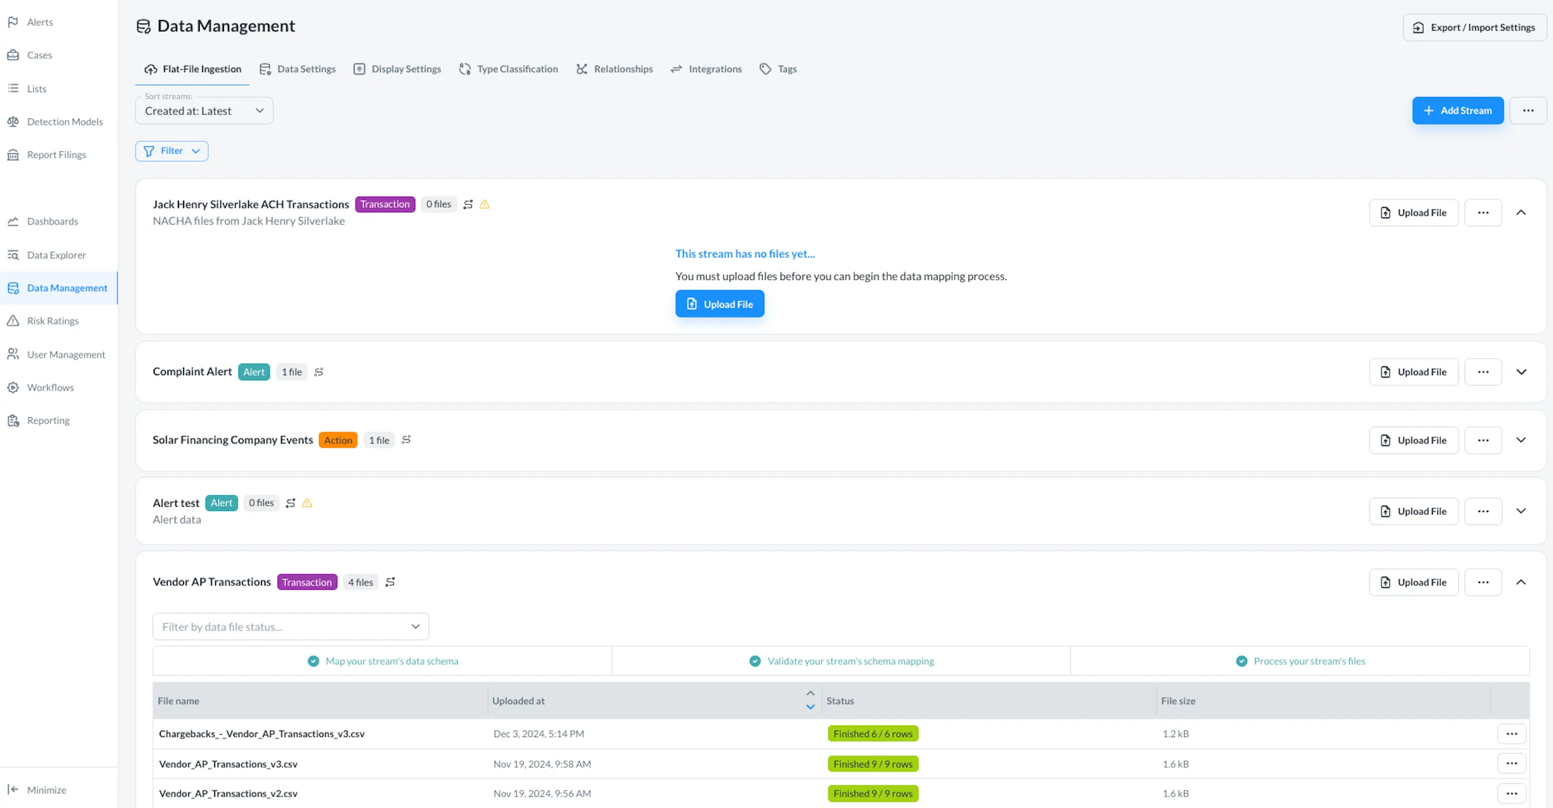Expand the Complaint Alert stream
This screenshot has height=808, width=1553.
(x=1521, y=372)
